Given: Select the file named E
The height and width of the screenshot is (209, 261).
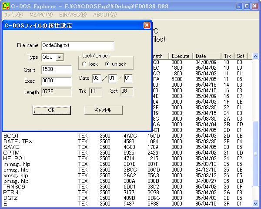Looking at the screenshot, I should 127,204.
